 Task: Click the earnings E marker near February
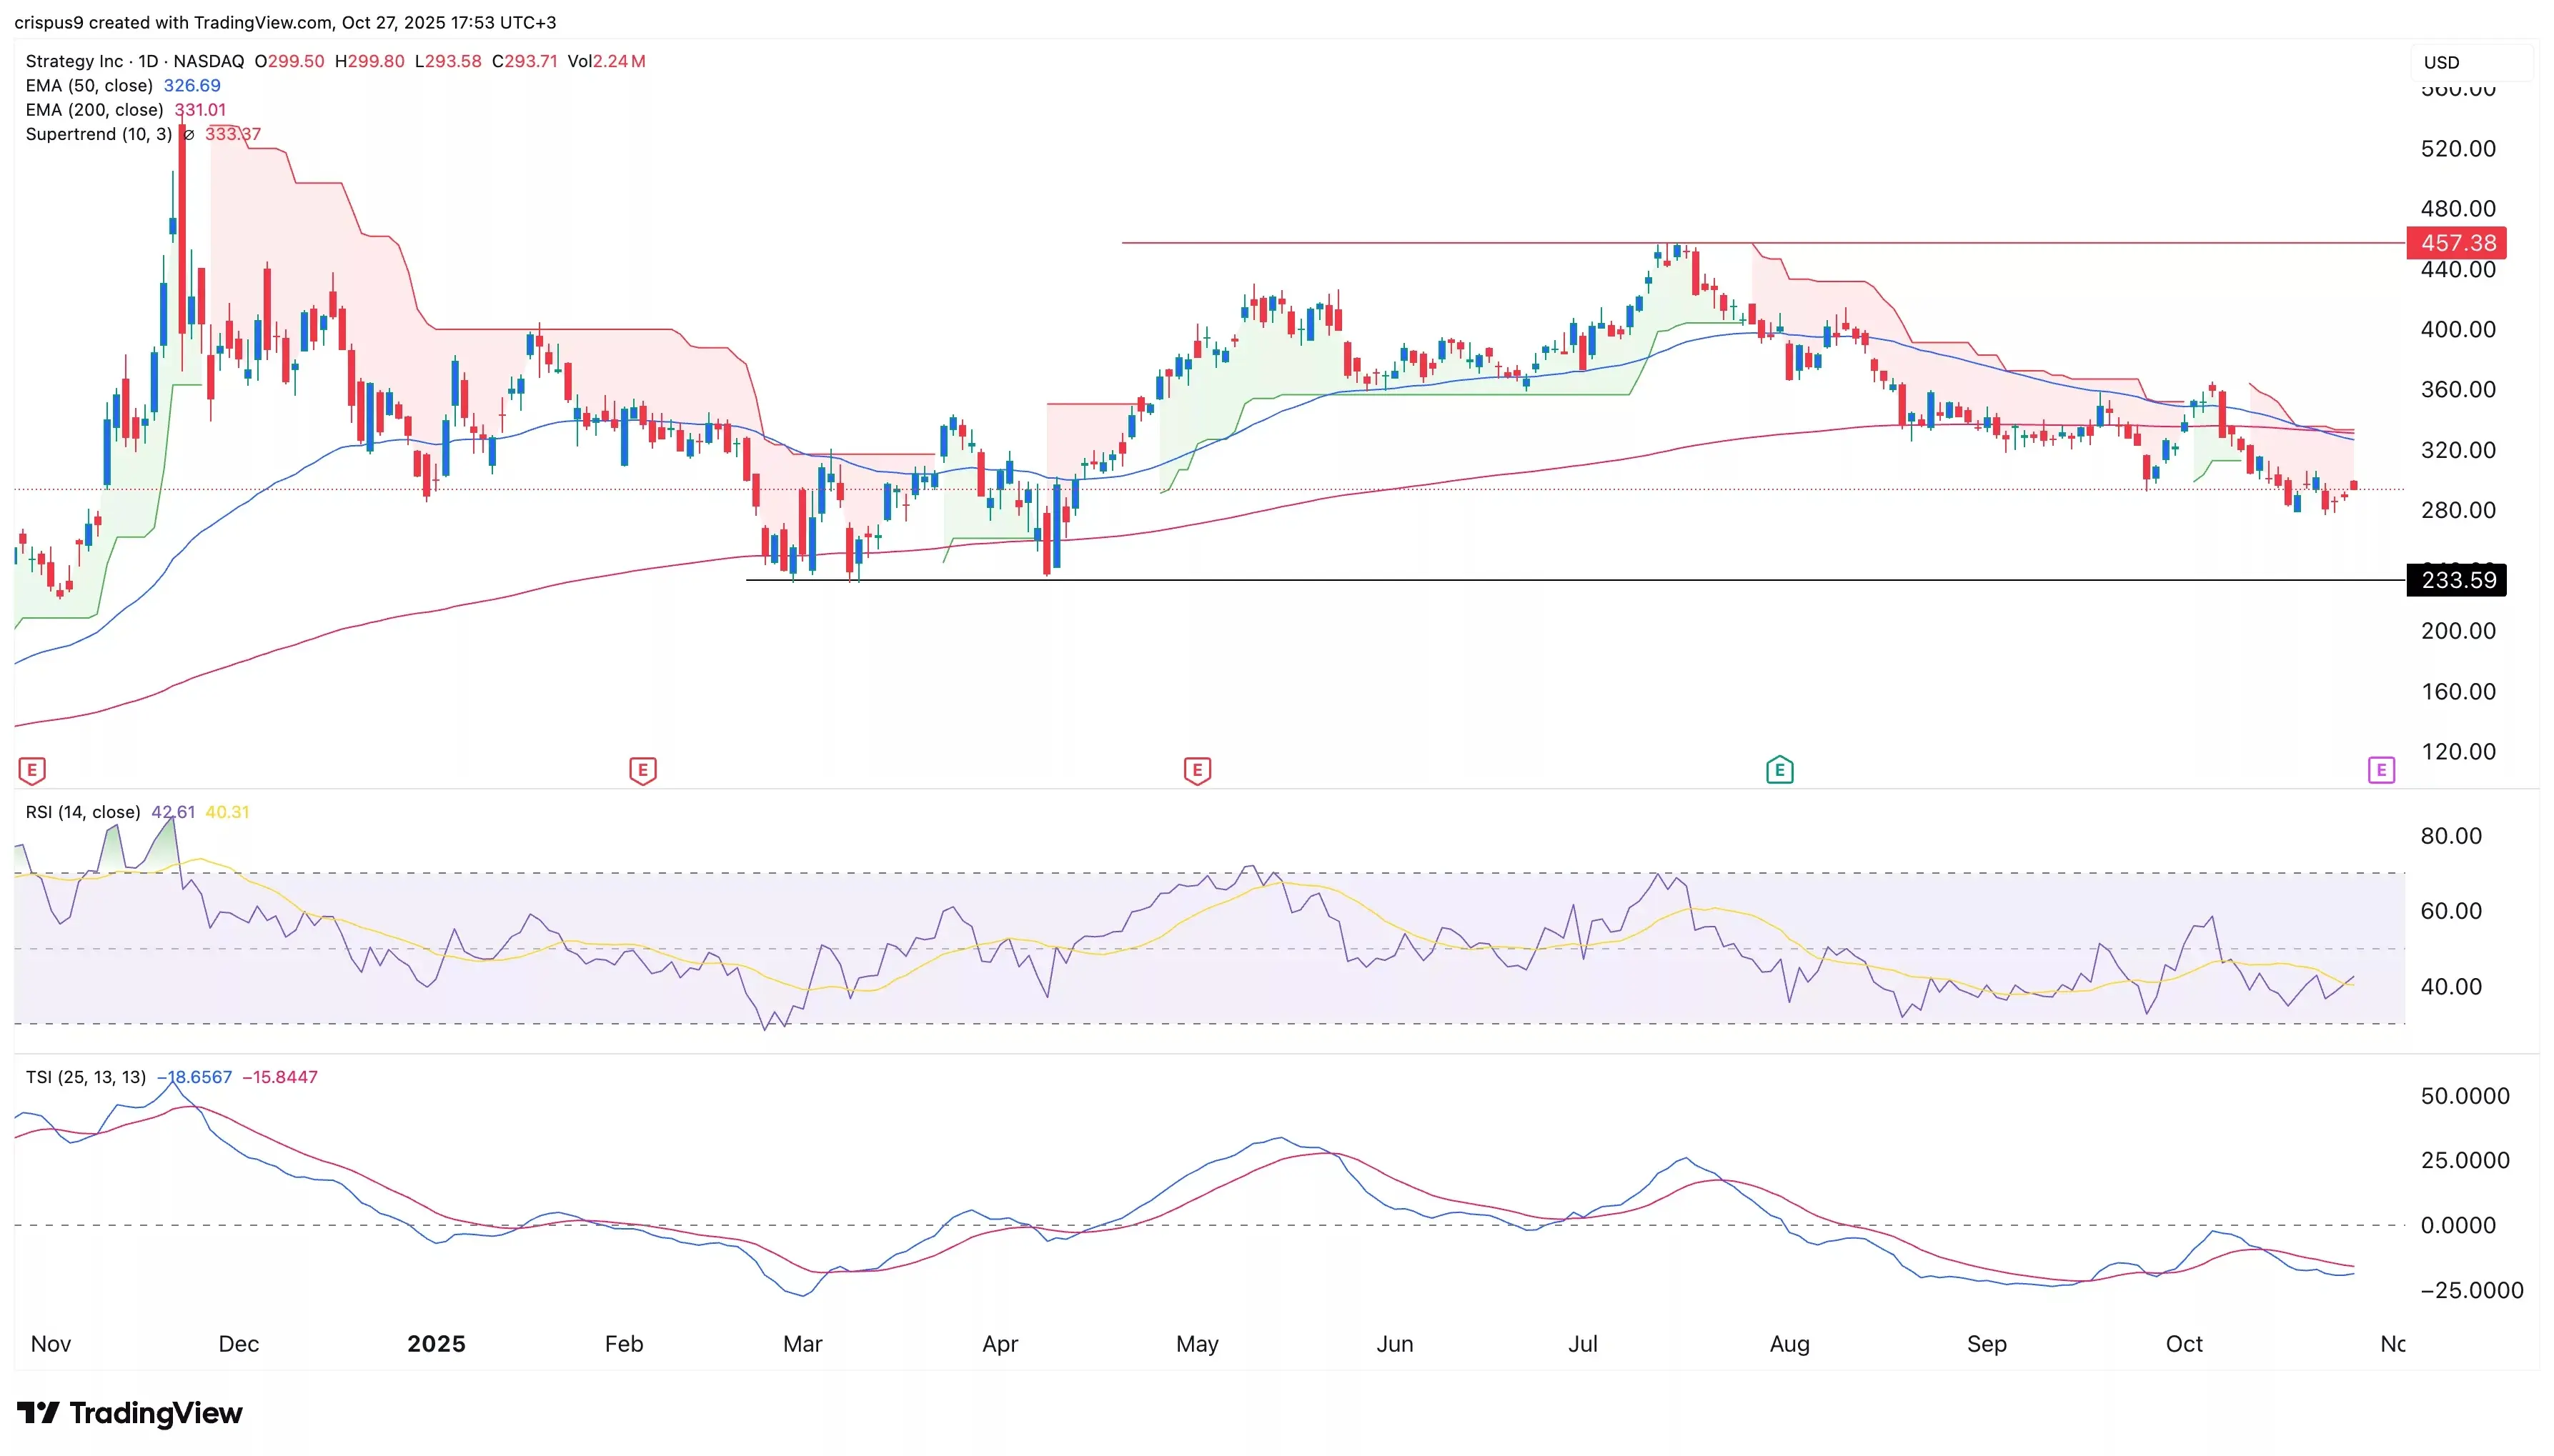[x=642, y=770]
